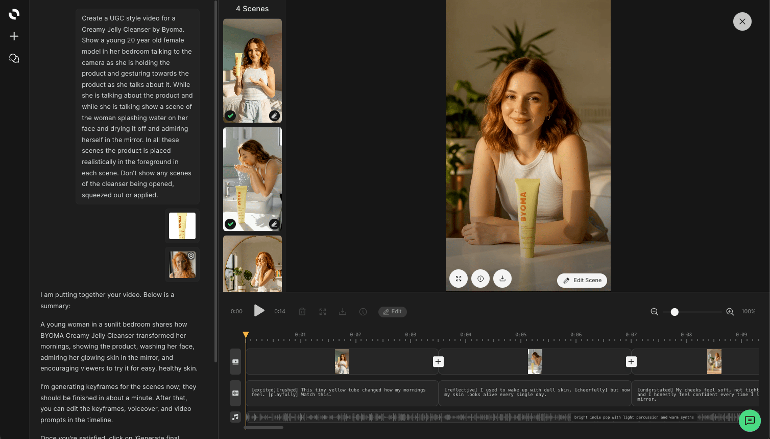
Task: Select the video track icon on timeline
Action: point(235,362)
